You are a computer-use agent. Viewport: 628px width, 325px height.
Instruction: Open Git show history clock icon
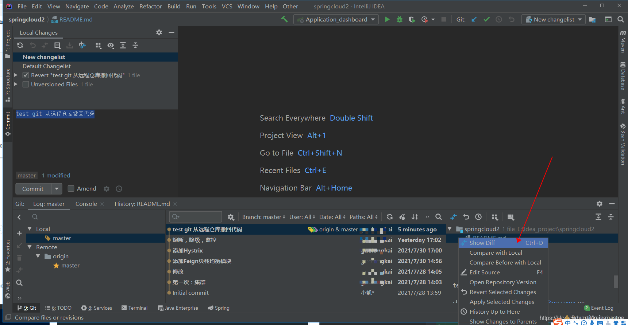(499, 19)
